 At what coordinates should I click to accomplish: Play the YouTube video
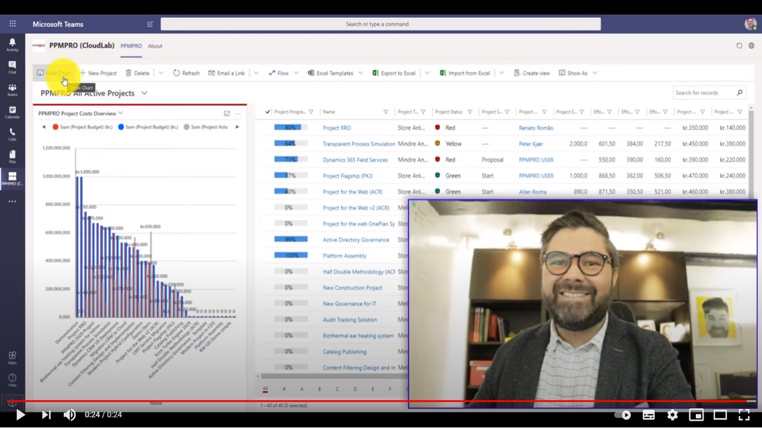click(20, 415)
